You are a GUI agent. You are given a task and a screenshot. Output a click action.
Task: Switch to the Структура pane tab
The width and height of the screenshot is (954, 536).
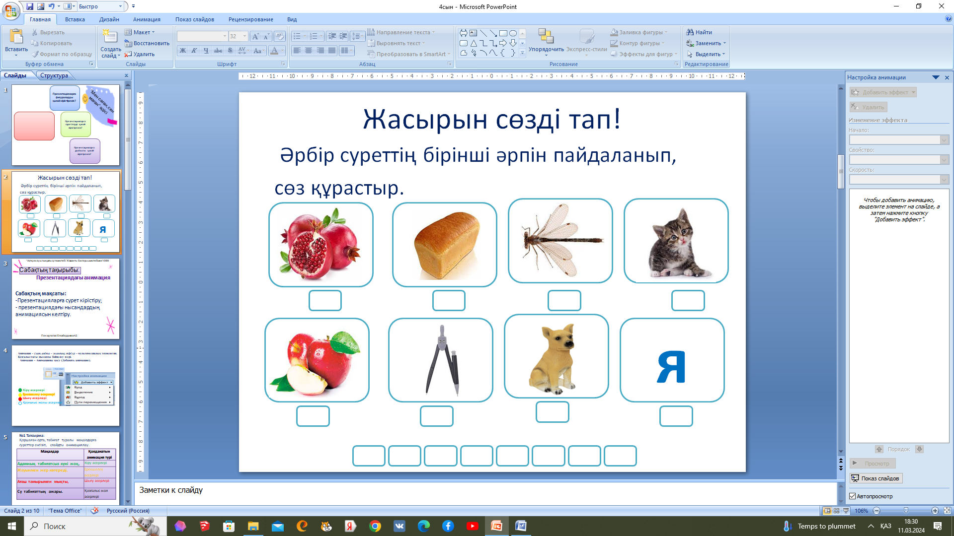[x=54, y=75]
